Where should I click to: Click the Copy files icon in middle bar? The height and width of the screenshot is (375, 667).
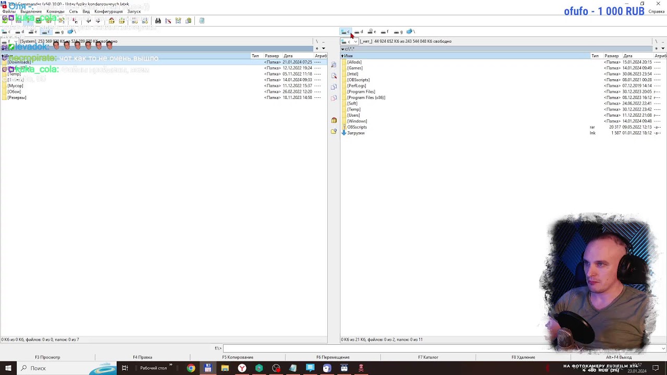click(334, 86)
